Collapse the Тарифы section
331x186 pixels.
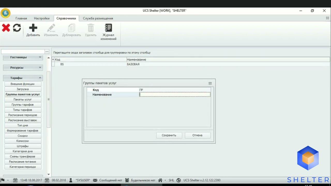click(23, 78)
